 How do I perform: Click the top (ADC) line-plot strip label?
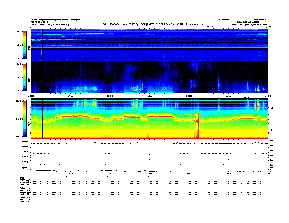pyautogui.click(x=25, y=141)
